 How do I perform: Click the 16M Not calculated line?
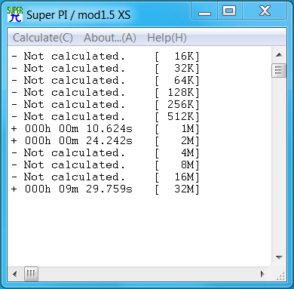click(x=106, y=177)
